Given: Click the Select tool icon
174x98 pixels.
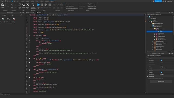Looking at the screenshot, I should click(27, 5).
